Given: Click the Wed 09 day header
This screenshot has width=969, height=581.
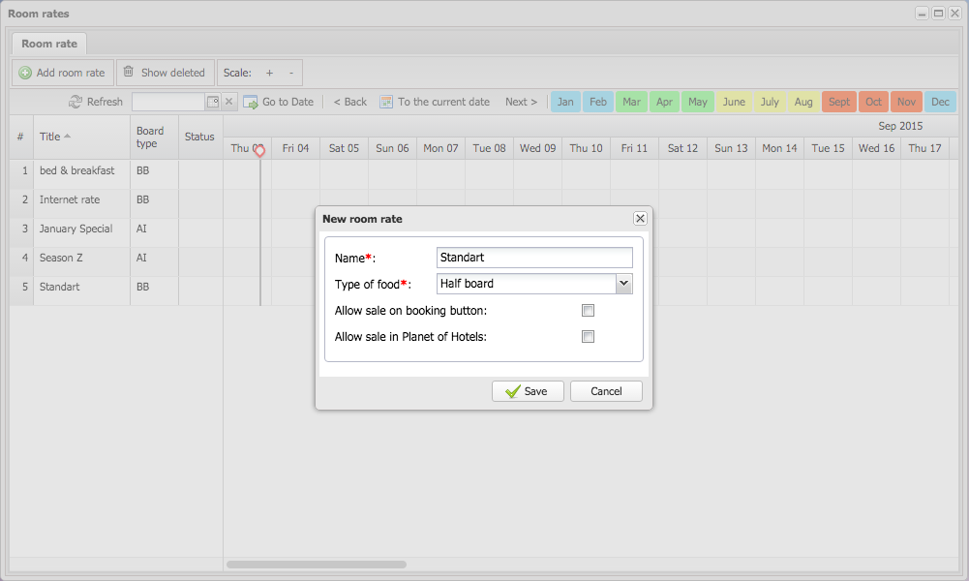Looking at the screenshot, I should pyautogui.click(x=537, y=148).
